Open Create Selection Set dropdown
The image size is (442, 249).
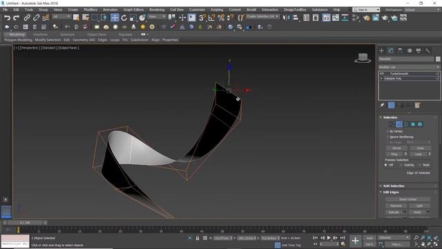(x=262, y=17)
